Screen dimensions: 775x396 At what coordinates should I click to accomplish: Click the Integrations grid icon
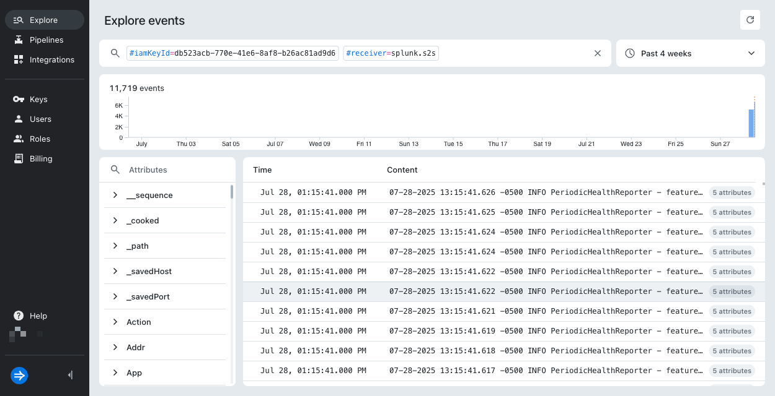[18, 59]
